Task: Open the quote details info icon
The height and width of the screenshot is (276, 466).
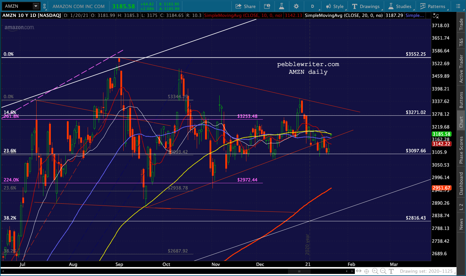Action: 267,6
